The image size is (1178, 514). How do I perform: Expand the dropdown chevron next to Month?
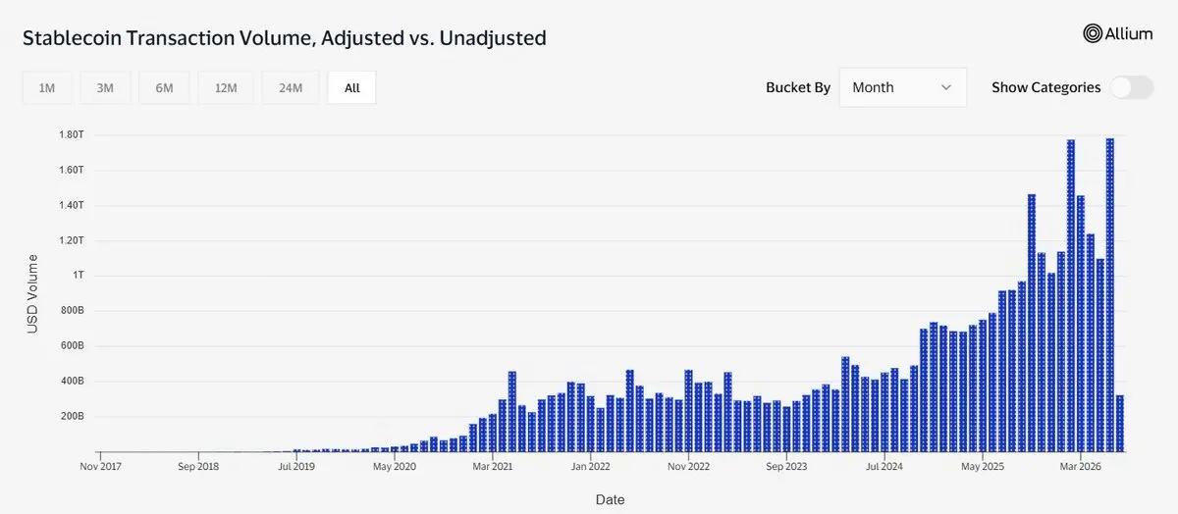(x=946, y=87)
